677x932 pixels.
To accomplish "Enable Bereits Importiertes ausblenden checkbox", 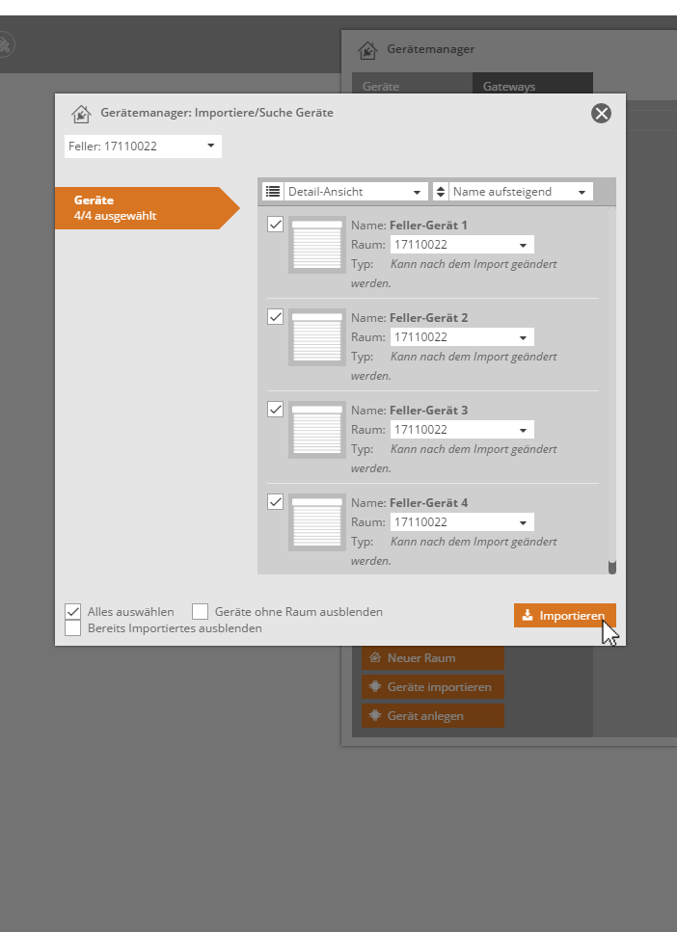I will (73, 628).
